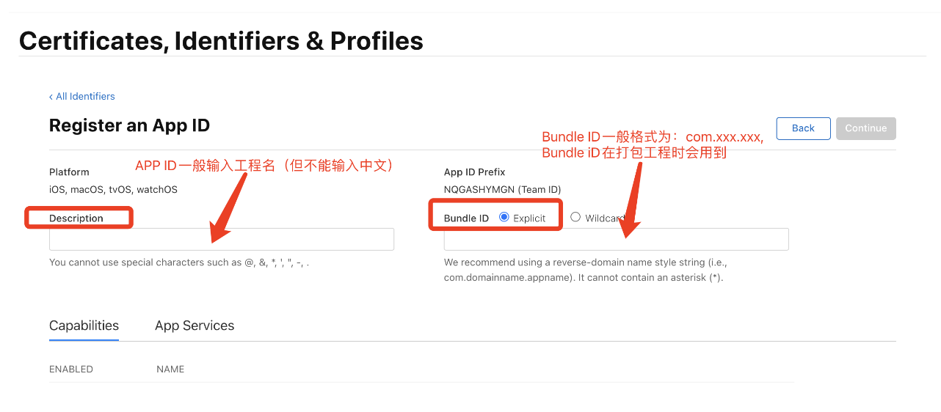The height and width of the screenshot is (412, 941).
Task: Click the reverse-domain name hint text
Action: pyautogui.click(x=586, y=270)
